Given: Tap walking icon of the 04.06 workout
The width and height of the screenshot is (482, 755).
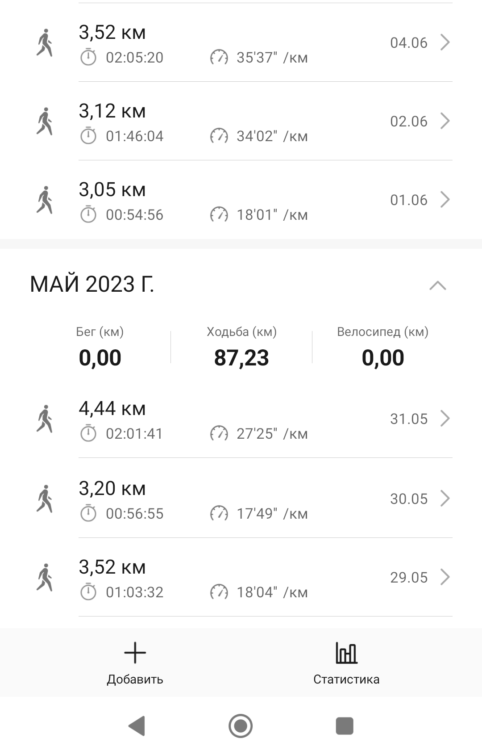Looking at the screenshot, I should tap(45, 43).
